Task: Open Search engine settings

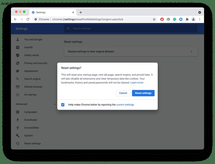Action: (33, 79)
